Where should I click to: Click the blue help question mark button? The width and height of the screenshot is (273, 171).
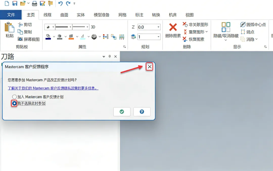click(x=142, y=111)
